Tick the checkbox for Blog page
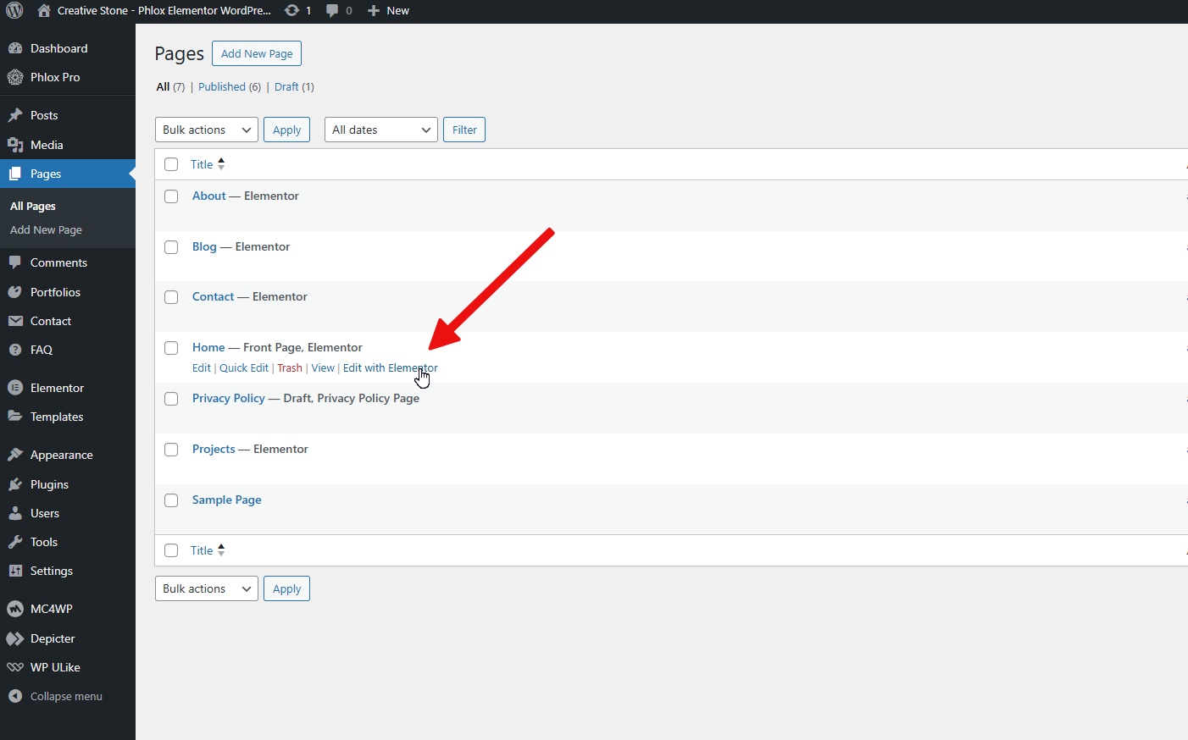 point(171,246)
